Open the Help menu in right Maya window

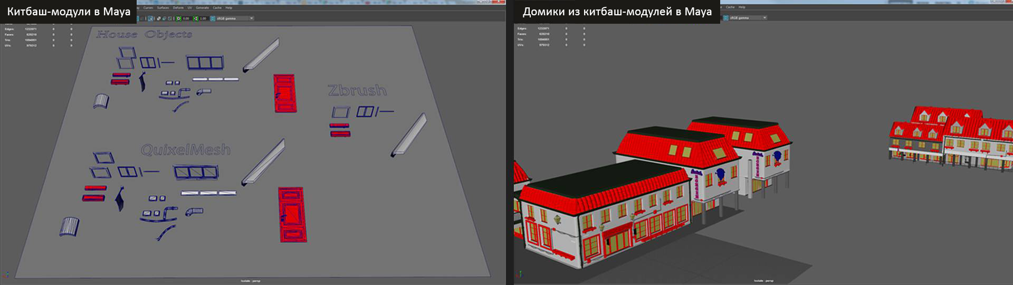coord(742,7)
